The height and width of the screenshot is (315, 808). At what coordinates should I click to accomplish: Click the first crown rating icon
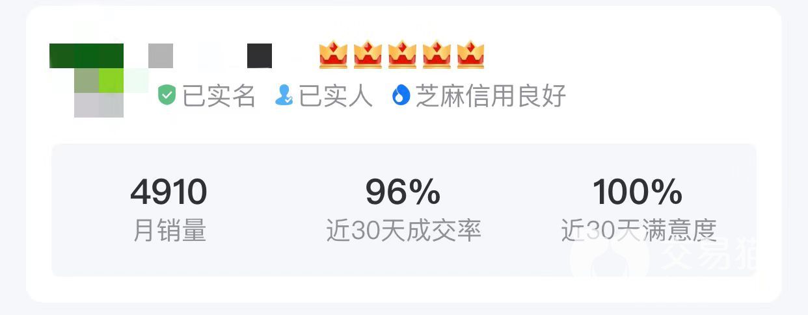334,55
